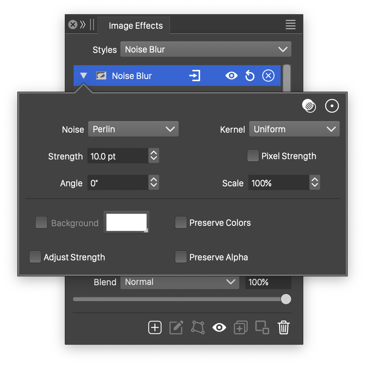Enable the Preserve Colors checkbox
Viewport: 365px width, 365px height.
pos(181,223)
